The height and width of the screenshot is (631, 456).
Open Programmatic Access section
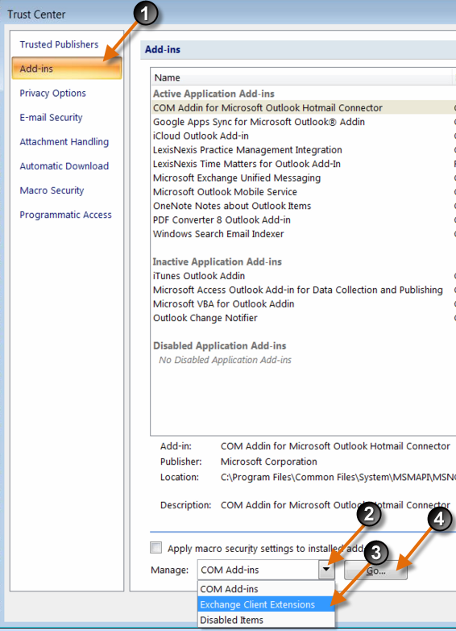[65, 215]
